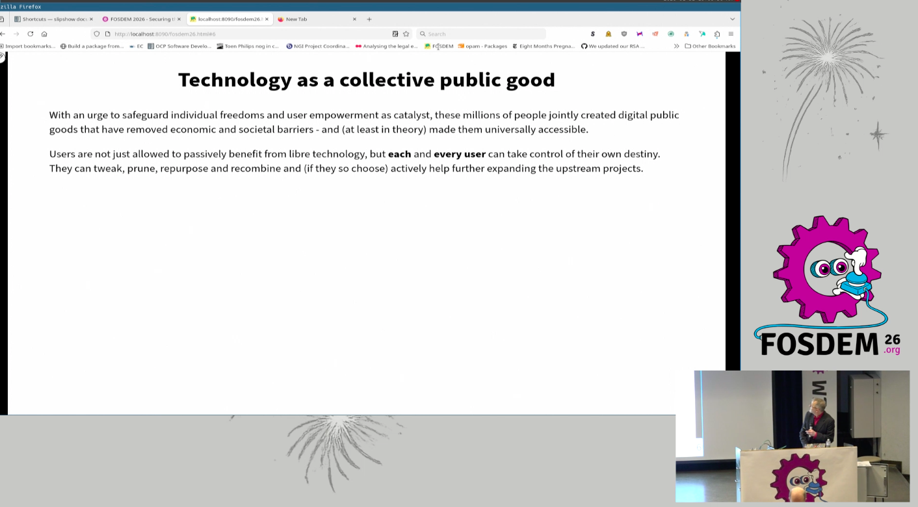Bookmark this page via the star icon
The width and height of the screenshot is (918, 507).
406,34
